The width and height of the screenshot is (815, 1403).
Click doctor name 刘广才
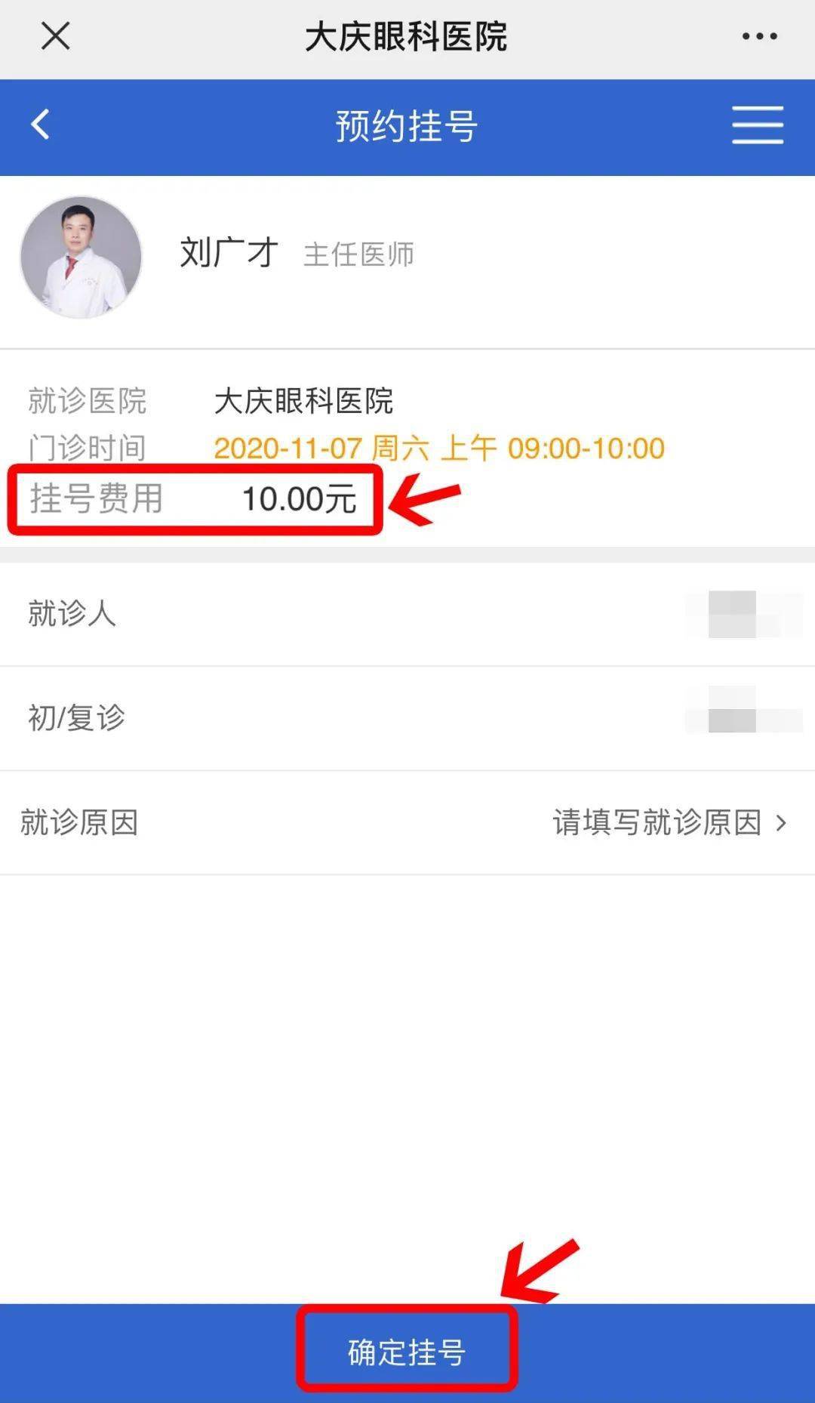(x=229, y=252)
